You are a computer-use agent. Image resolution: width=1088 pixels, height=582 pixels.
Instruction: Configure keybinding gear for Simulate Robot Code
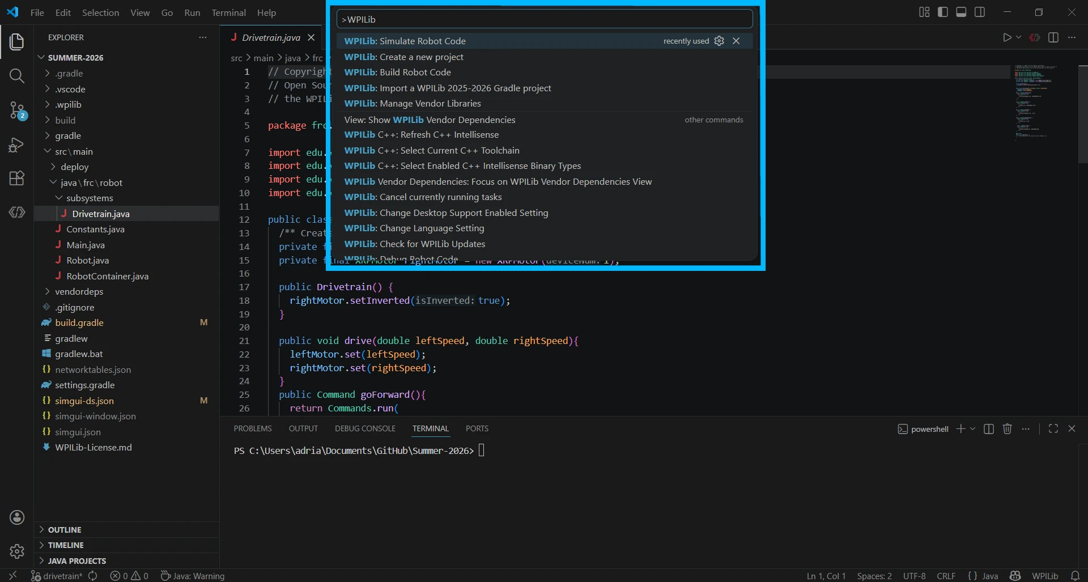click(719, 41)
